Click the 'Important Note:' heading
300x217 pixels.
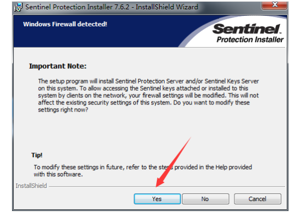pyautogui.click(x=58, y=66)
